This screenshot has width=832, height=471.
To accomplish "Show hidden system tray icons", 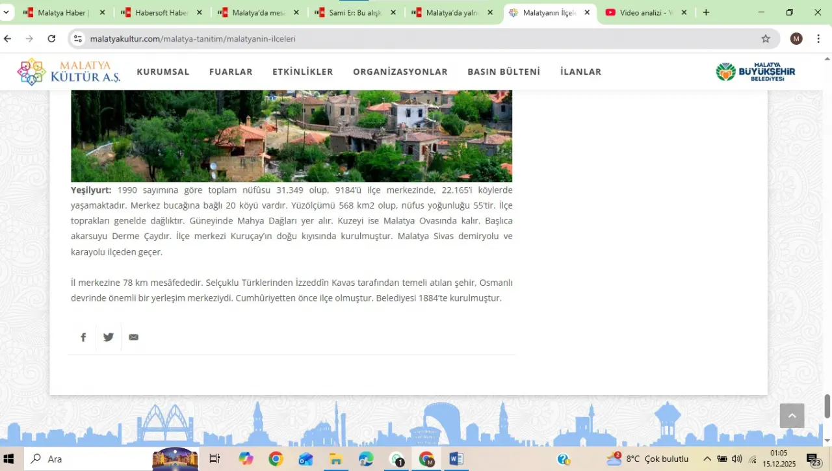I will click(x=707, y=459).
